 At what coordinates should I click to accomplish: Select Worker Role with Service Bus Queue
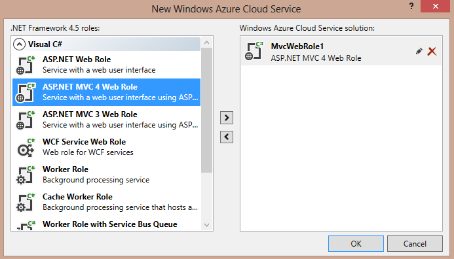pyautogui.click(x=106, y=224)
